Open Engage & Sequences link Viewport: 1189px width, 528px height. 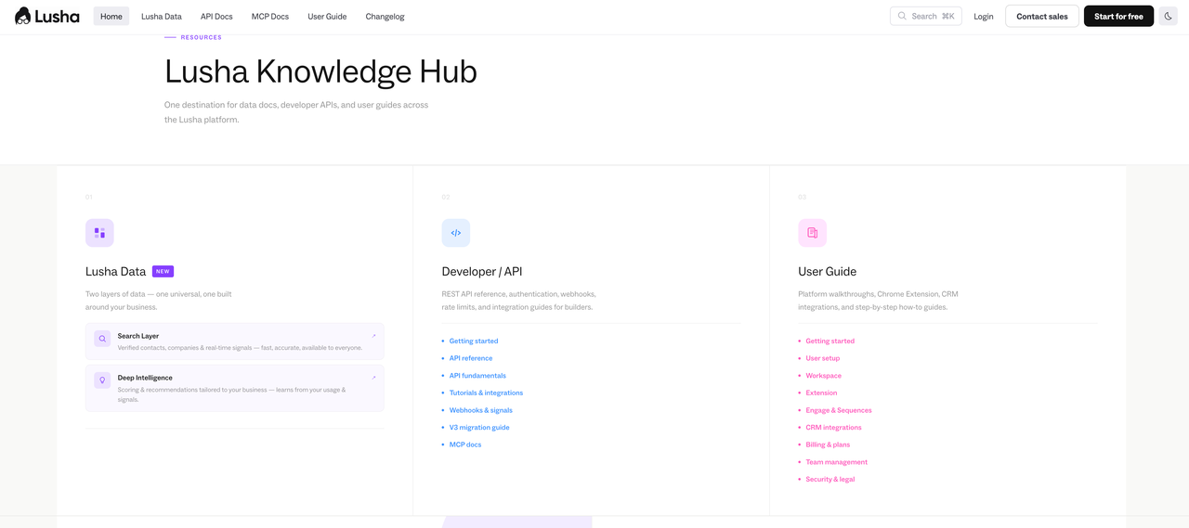coord(839,410)
